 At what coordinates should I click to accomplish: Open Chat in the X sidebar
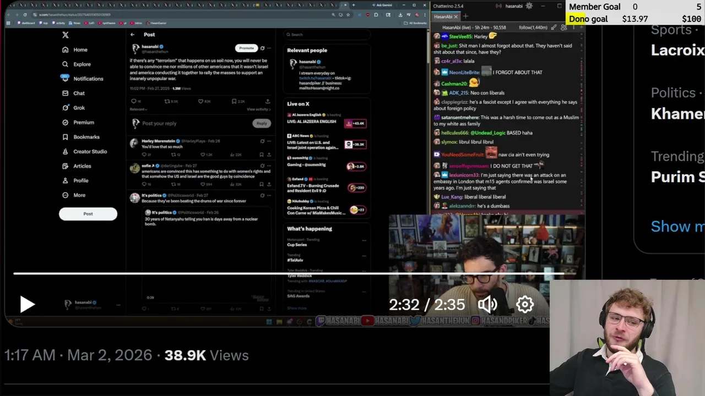coord(74,94)
